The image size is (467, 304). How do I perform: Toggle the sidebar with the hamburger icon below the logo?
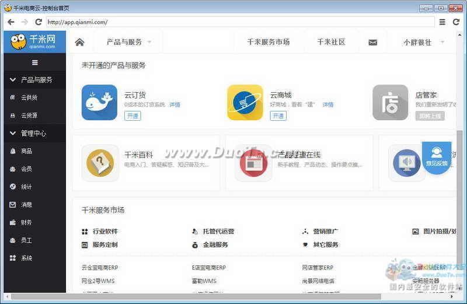(35, 62)
